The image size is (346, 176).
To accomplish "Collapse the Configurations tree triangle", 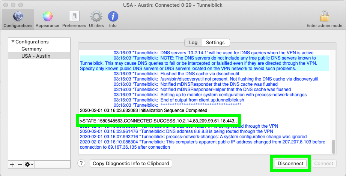I will (x=13, y=42).
